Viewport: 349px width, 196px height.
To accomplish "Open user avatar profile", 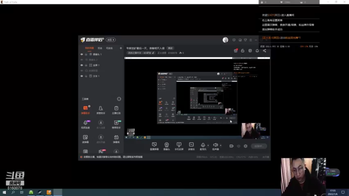I will (225, 40).
